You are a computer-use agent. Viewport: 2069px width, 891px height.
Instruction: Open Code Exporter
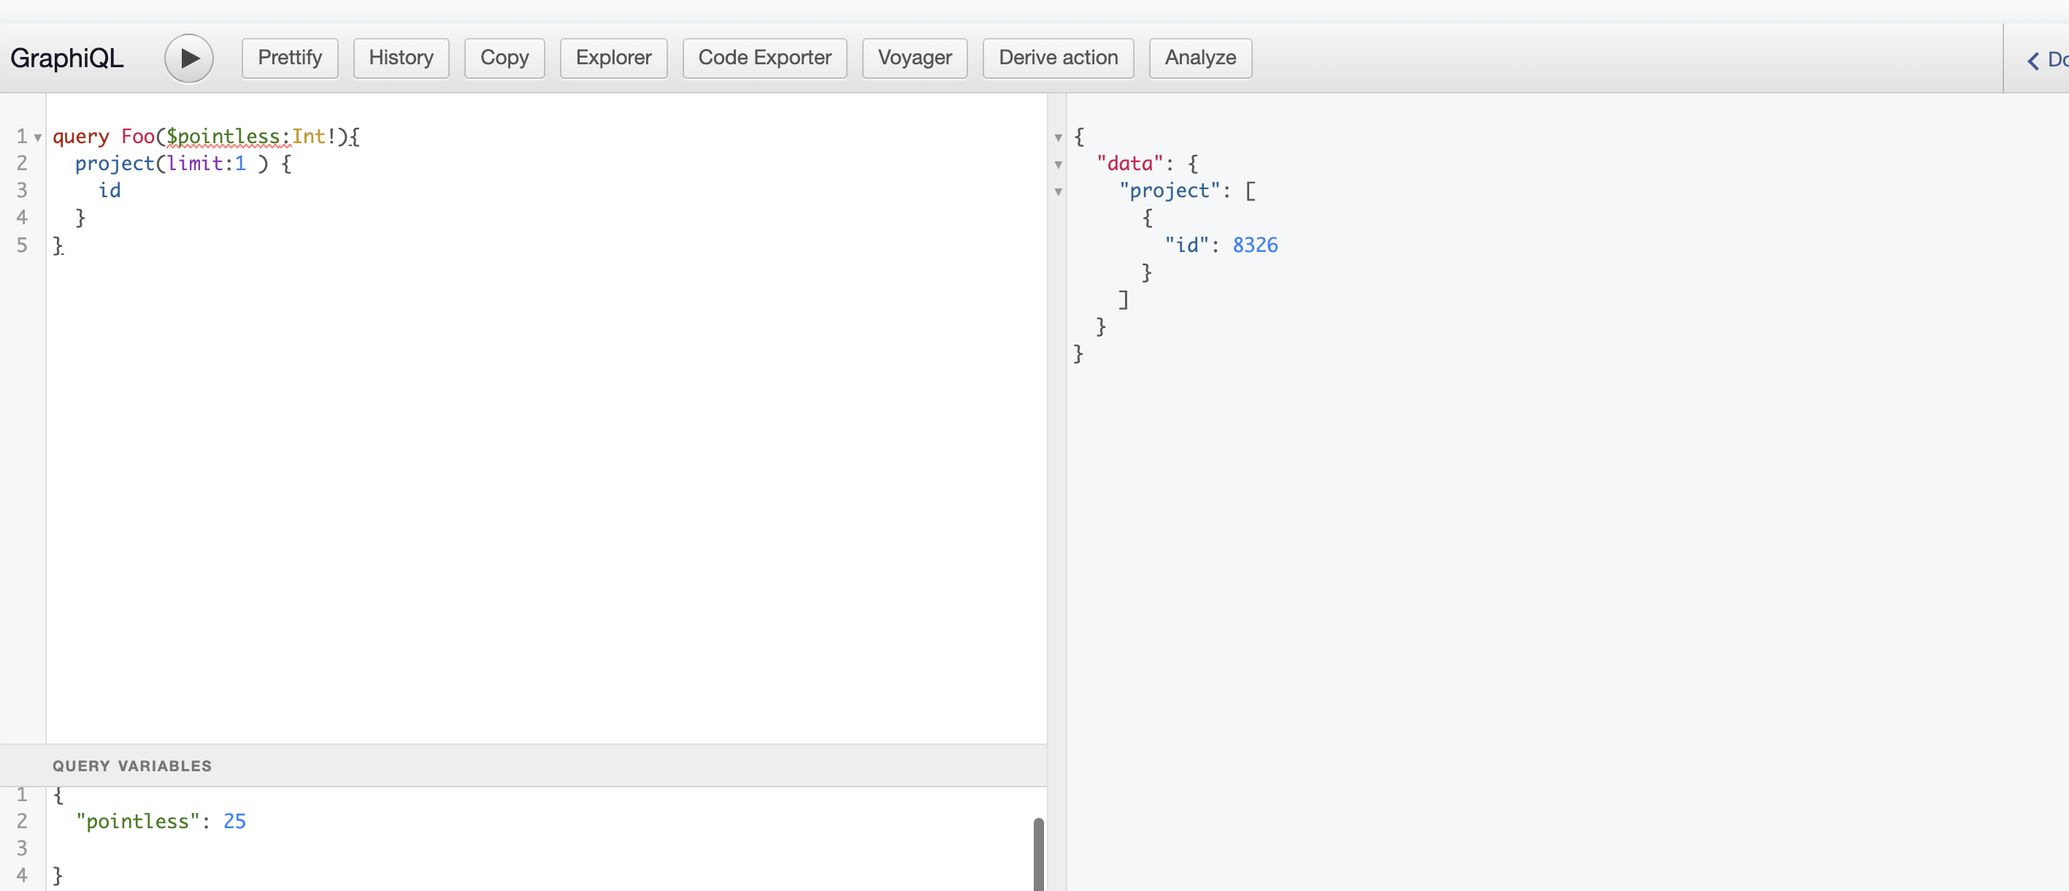[x=764, y=58]
